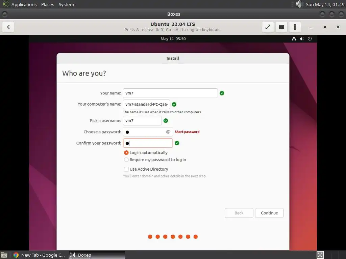Screen dimensions: 346x259
Task: Open the Boxes three-dot options menu
Action: [x=295, y=27]
